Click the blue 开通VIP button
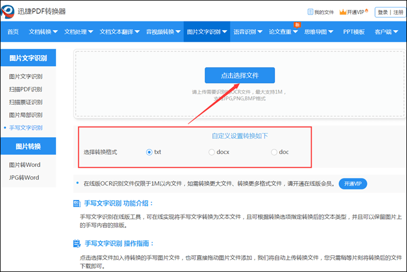Image resolution: width=407 pixels, height=272 pixels. (x=353, y=184)
